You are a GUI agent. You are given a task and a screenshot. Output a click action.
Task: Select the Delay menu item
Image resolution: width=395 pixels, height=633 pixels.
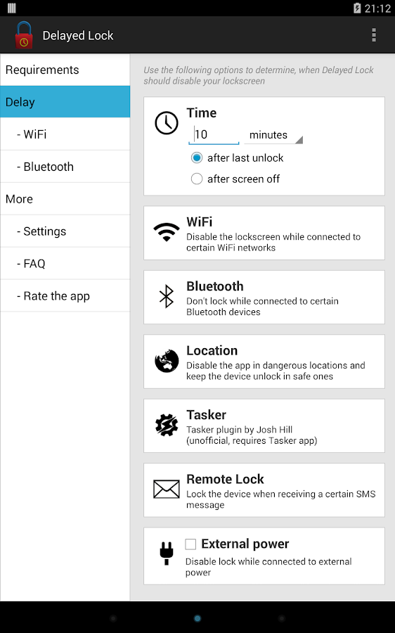[x=65, y=102]
